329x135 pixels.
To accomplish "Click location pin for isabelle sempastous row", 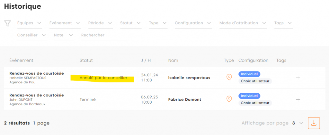I will pos(229,77).
